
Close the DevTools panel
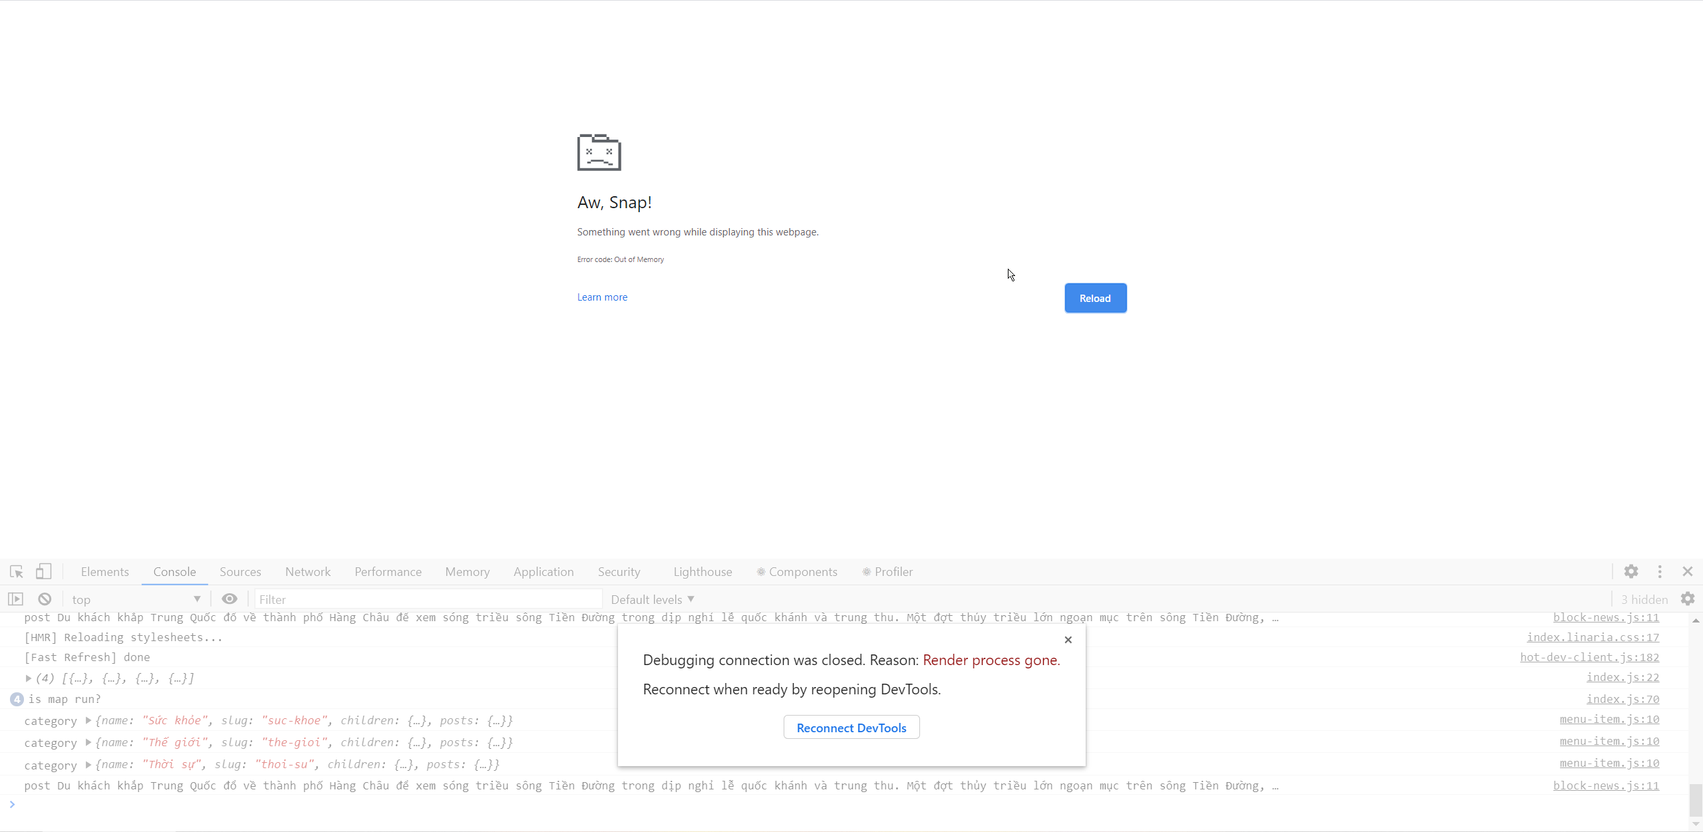point(1688,571)
